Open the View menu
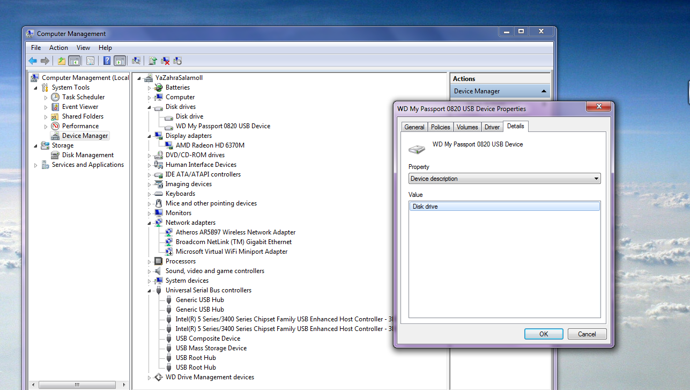The height and width of the screenshot is (390, 690). (83, 48)
